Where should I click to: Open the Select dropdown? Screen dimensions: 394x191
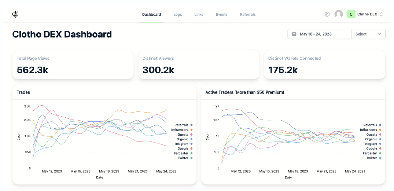point(368,34)
